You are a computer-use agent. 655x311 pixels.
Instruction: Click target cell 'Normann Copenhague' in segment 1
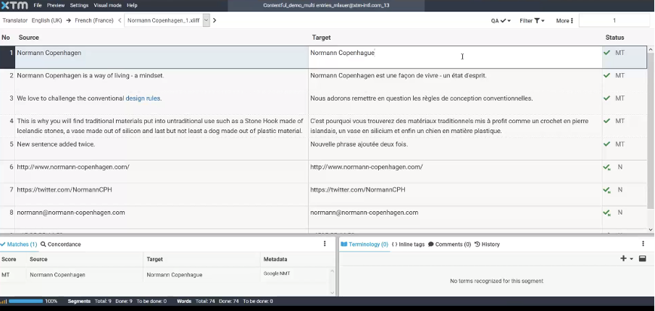coord(455,57)
